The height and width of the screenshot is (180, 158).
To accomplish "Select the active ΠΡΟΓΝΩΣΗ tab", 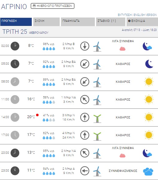I will tap(16, 22).
